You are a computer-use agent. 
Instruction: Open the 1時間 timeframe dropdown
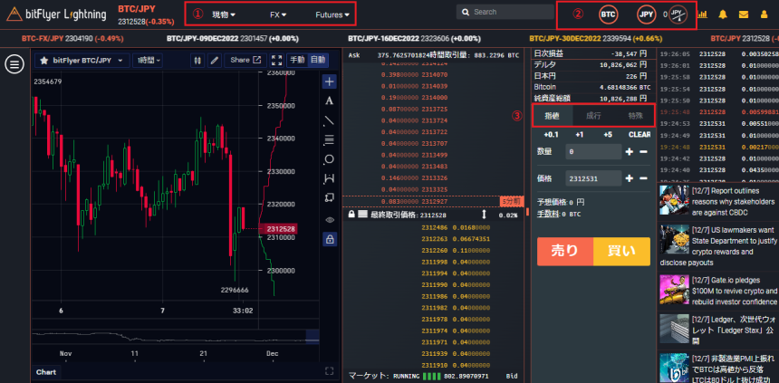click(x=149, y=60)
